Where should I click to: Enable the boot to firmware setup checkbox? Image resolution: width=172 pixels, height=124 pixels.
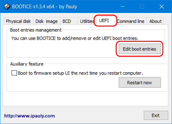tap(14, 73)
